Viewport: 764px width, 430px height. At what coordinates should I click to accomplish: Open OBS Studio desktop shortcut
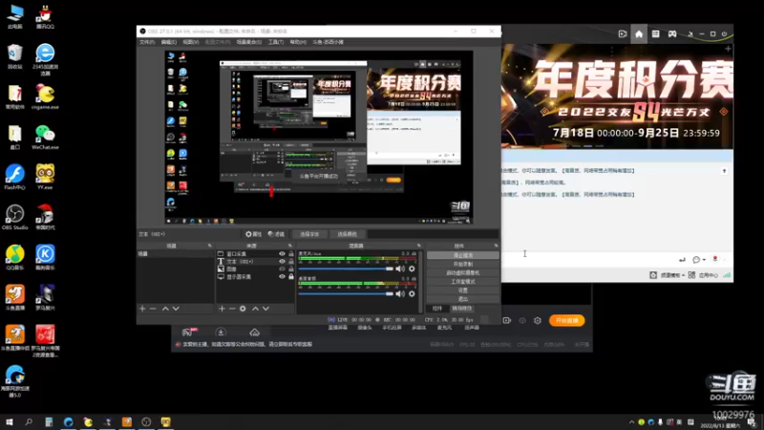click(15, 218)
